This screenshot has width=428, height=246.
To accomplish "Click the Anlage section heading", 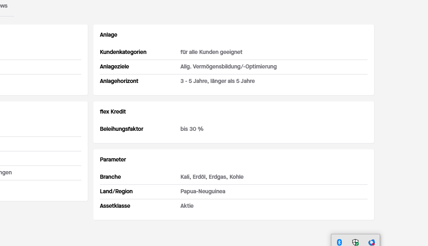I will pos(108,35).
